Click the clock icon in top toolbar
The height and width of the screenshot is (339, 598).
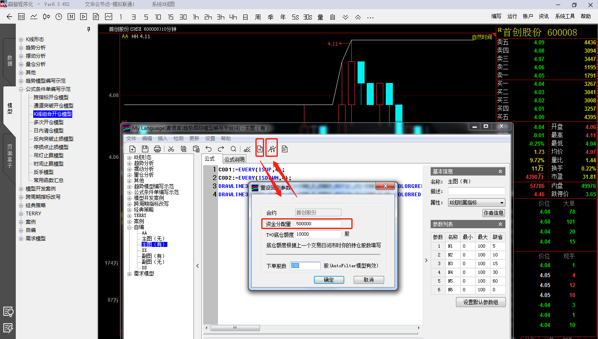coord(59,17)
